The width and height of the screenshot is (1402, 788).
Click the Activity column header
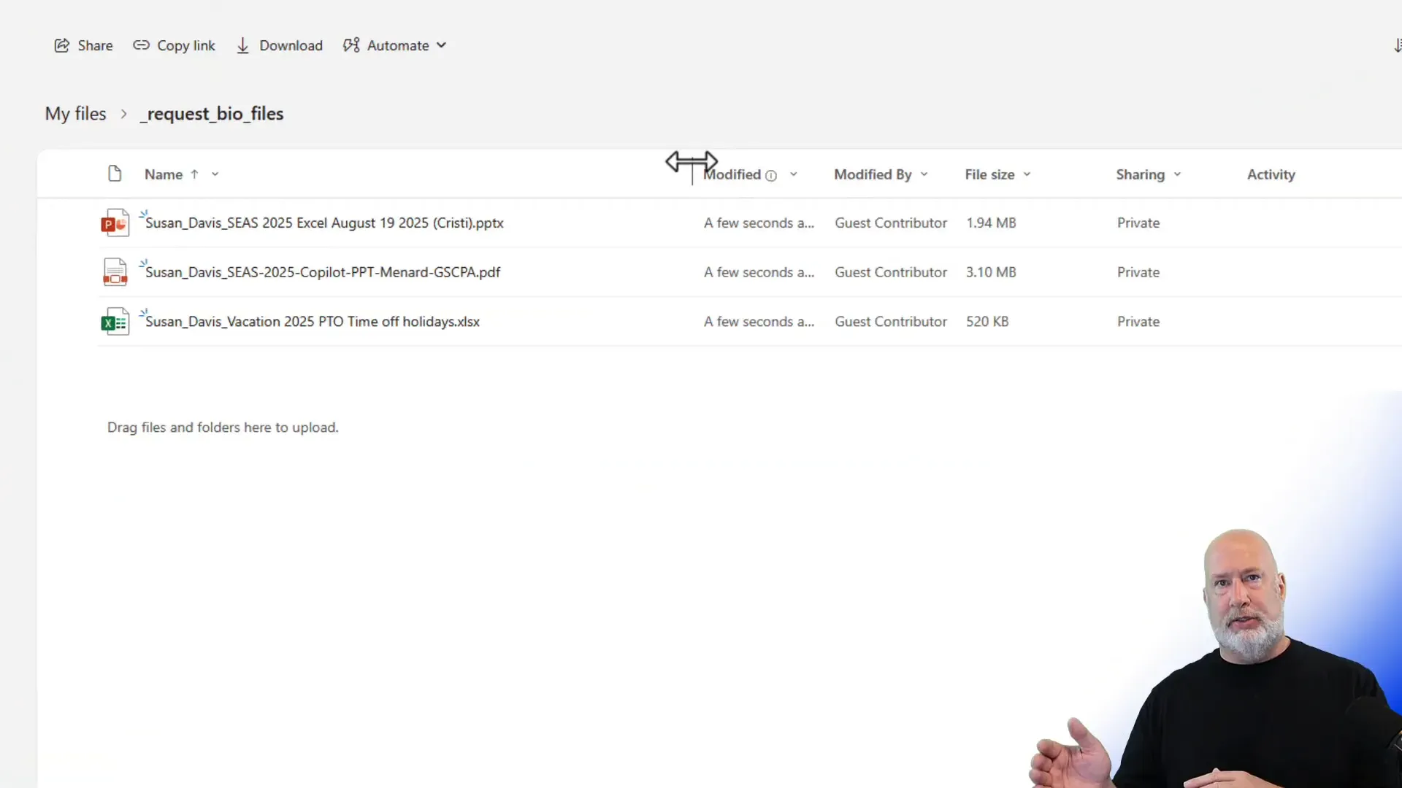click(1271, 174)
